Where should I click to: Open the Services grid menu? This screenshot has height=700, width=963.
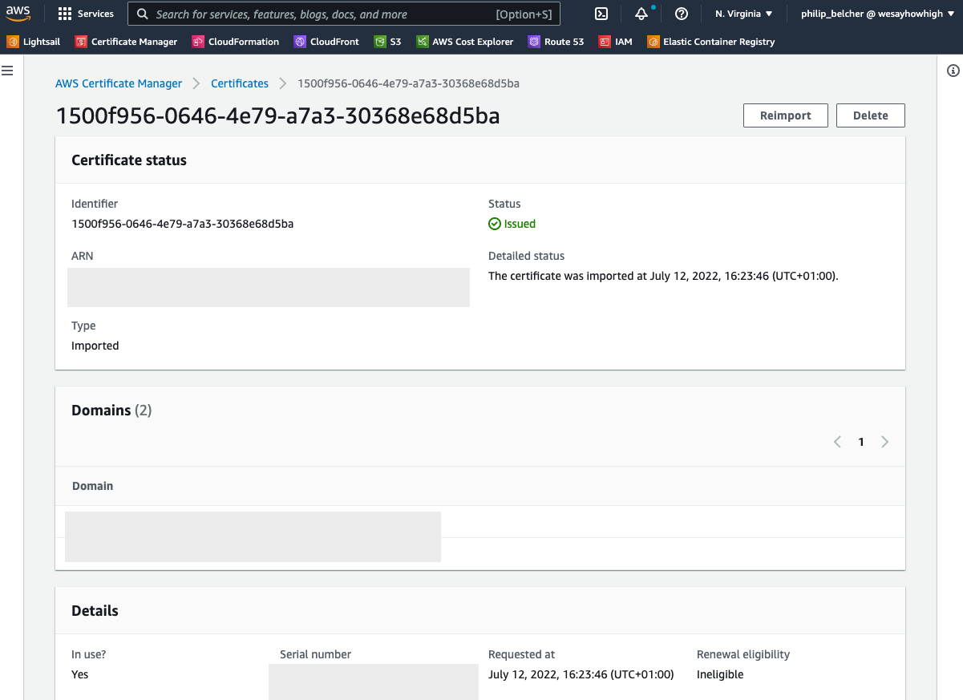86,14
